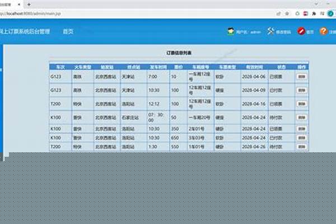Click the 车次 column header
The image size is (336, 224).
(60, 67)
